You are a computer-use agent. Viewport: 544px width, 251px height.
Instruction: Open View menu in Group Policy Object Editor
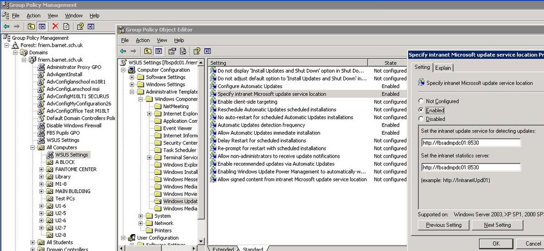point(162,40)
